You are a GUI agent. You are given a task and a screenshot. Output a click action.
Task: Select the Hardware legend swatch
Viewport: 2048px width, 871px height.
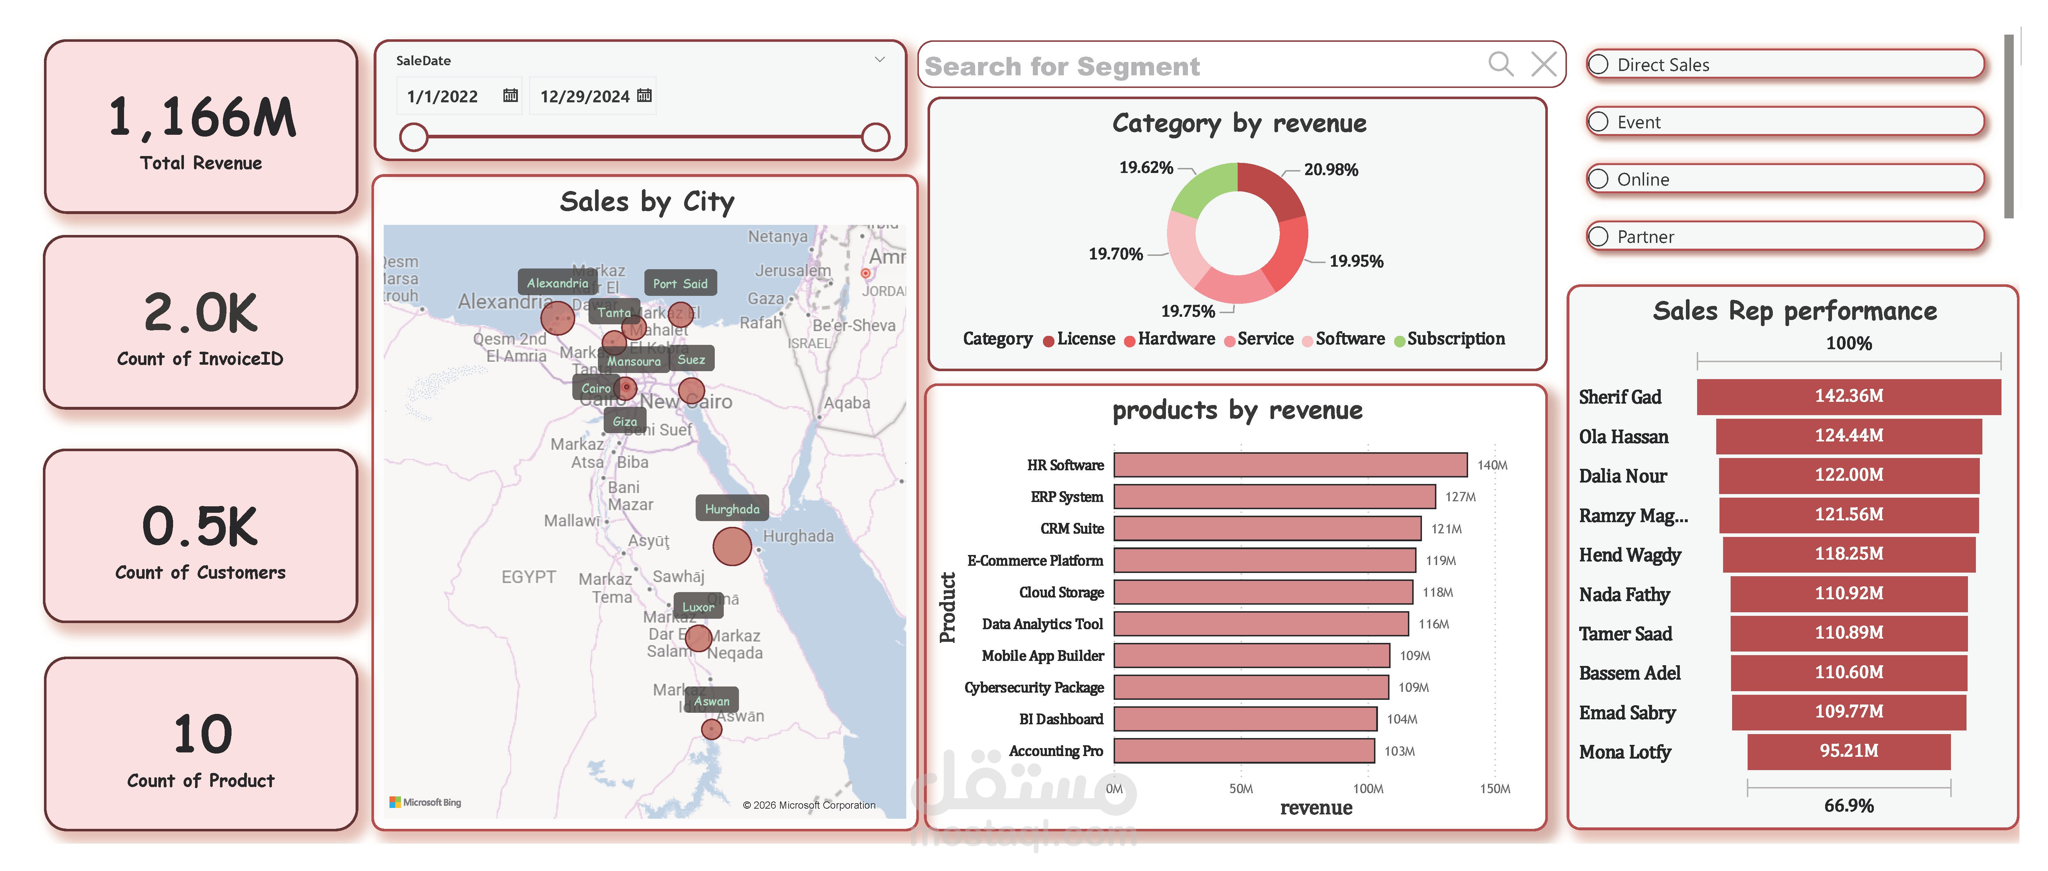[1130, 341]
